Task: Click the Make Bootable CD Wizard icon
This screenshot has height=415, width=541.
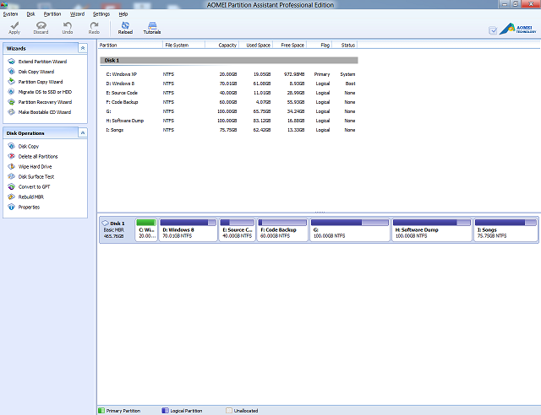Action: [11, 112]
